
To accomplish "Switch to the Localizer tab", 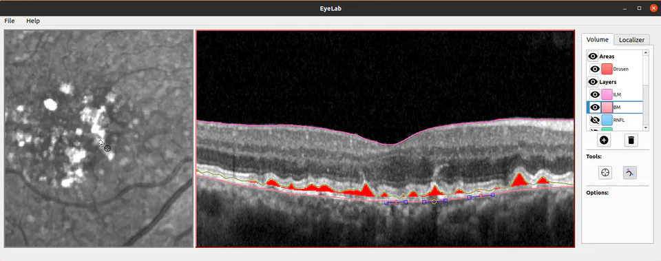I will [631, 40].
